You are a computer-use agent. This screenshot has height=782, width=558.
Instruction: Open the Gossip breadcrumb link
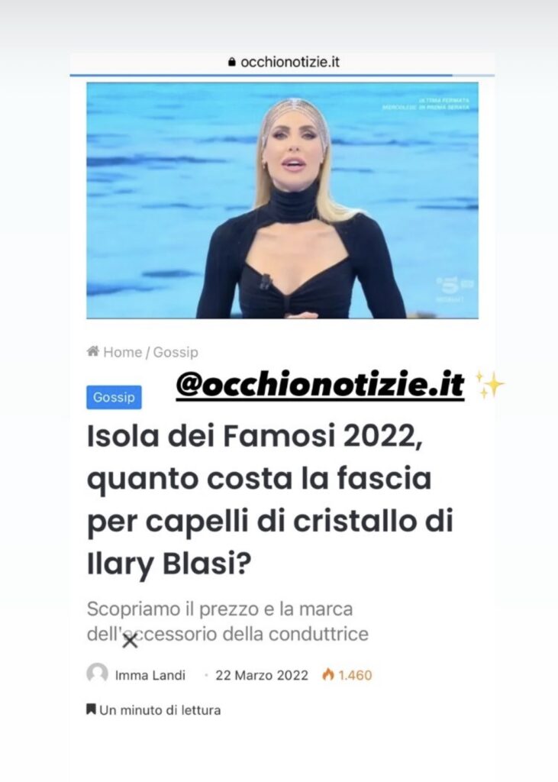coord(176,352)
